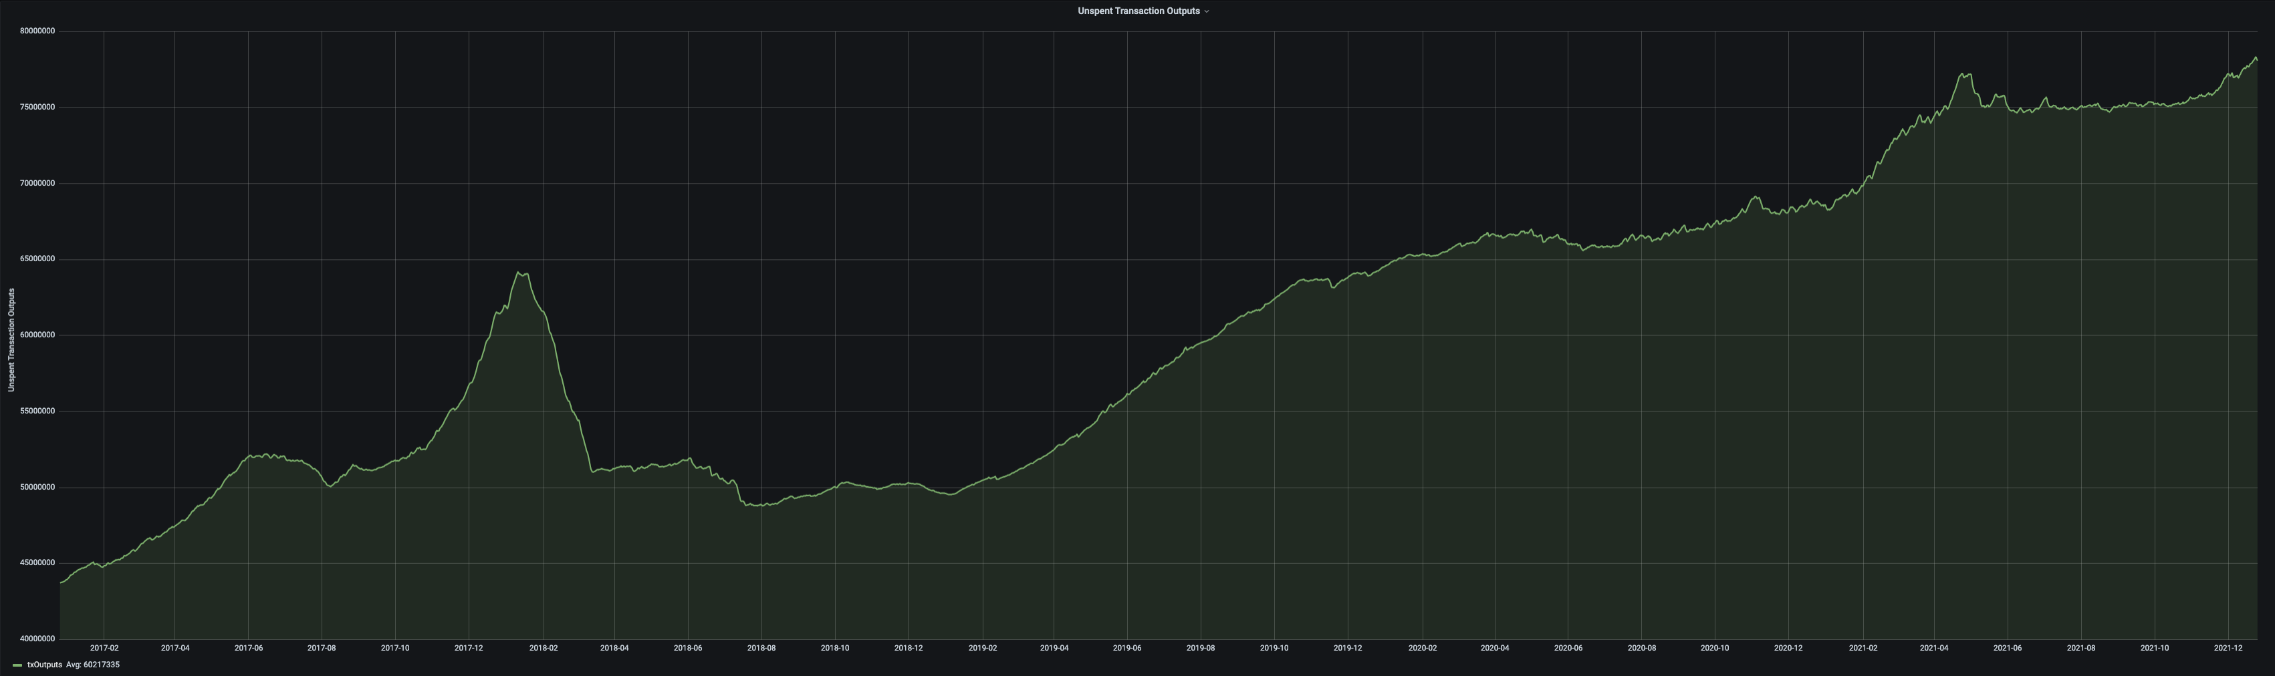Click the 2018-08 x-axis date label
Image resolution: width=2275 pixels, height=676 pixels.
(x=761, y=648)
